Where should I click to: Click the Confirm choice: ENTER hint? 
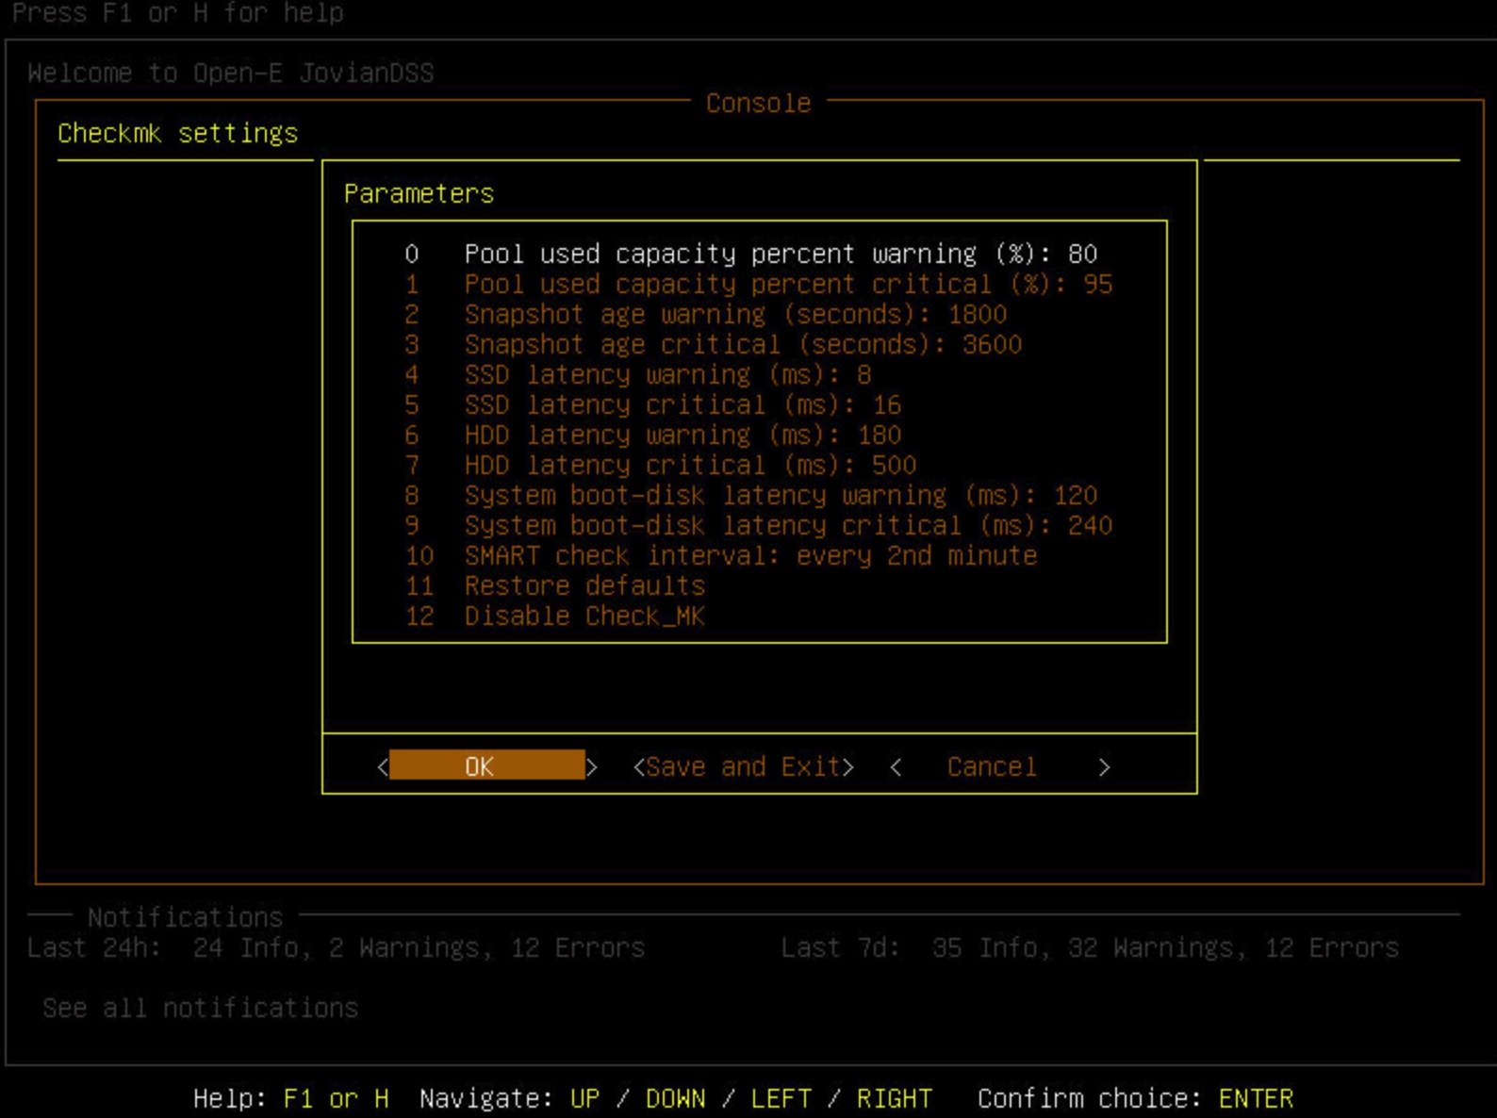(x=1135, y=1098)
